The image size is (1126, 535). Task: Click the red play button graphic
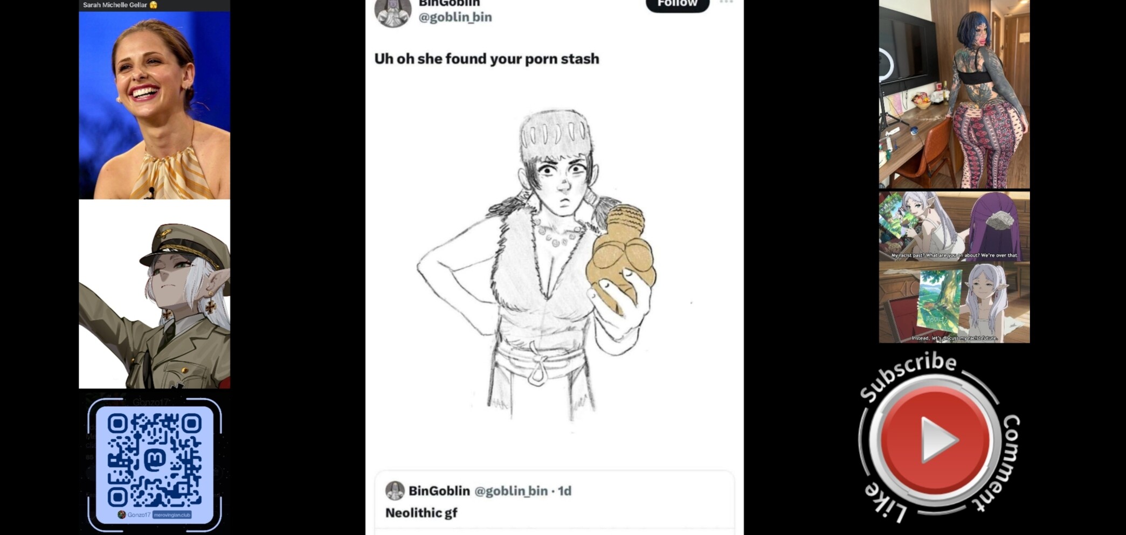tap(935, 440)
